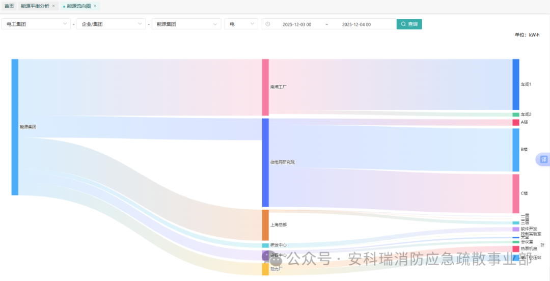Click the B楼 label
The height and width of the screenshot is (281, 550).
click(524, 150)
